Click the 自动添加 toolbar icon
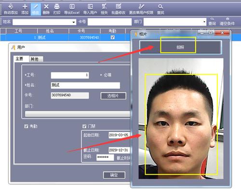This screenshot has height=190, width=241. coord(11,9)
